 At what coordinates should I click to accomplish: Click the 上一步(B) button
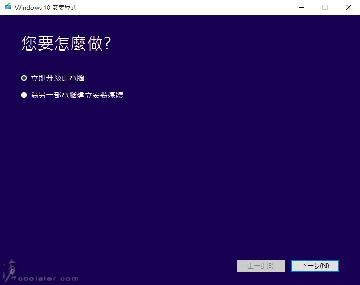click(x=261, y=266)
